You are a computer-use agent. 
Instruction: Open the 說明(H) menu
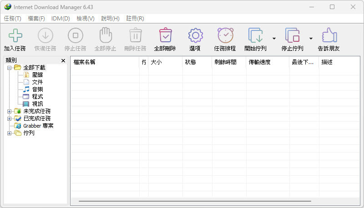(x=110, y=18)
